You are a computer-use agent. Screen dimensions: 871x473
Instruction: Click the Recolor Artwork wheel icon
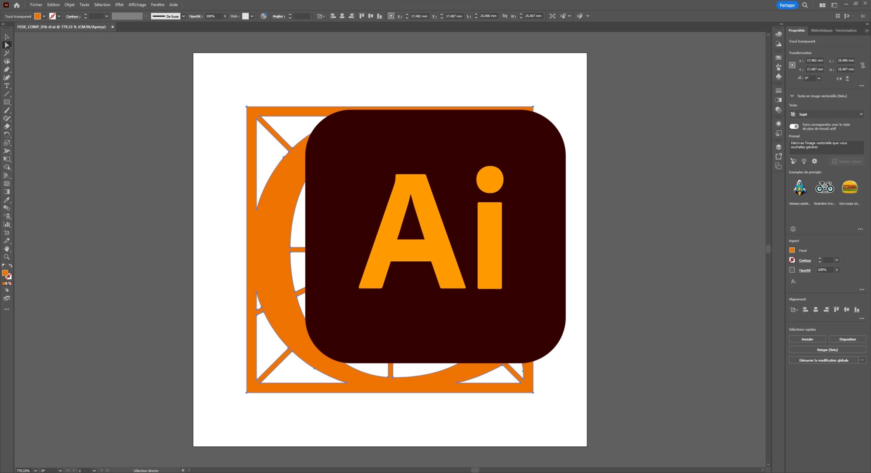(x=264, y=16)
